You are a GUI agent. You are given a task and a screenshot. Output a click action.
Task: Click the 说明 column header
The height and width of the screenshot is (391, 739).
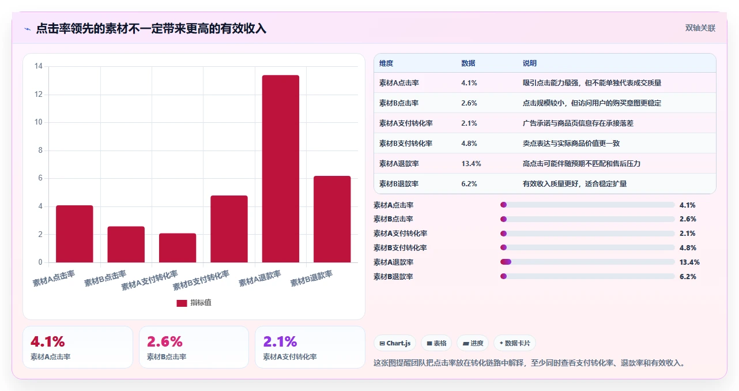pyautogui.click(x=530, y=63)
